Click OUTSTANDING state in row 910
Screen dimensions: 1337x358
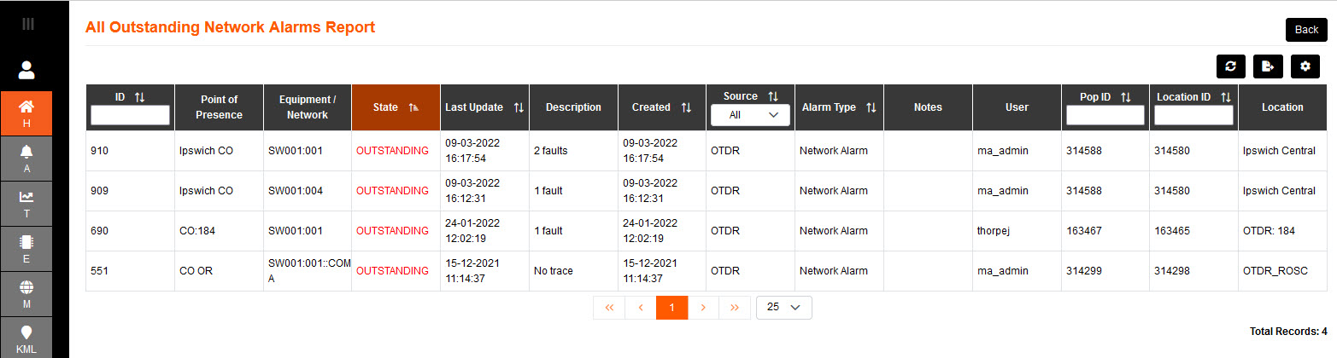tap(392, 151)
